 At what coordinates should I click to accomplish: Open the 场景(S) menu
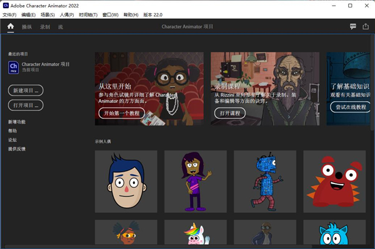coord(47,15)
